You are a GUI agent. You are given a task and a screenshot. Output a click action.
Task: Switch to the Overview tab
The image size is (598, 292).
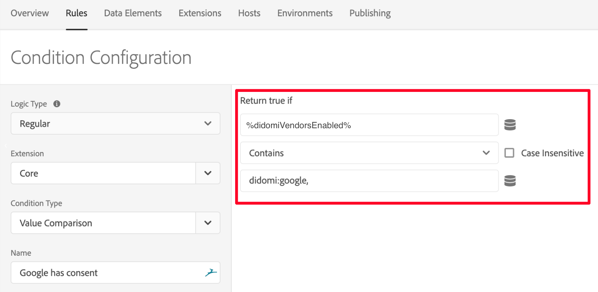(29, 13)
